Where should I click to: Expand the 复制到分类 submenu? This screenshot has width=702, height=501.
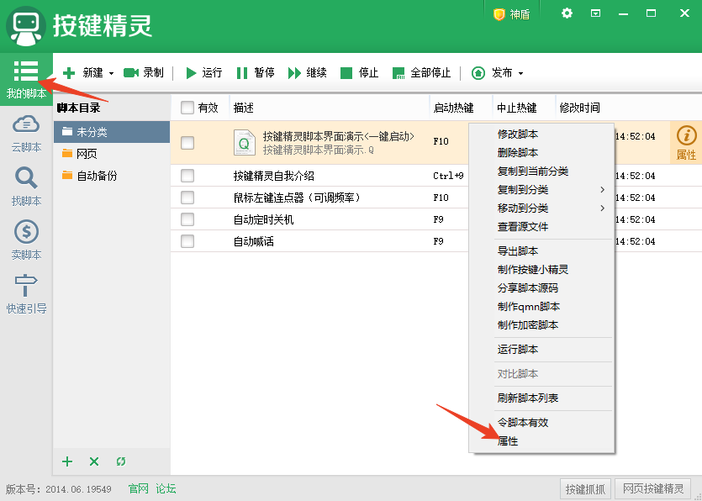[x=541, y=189]
